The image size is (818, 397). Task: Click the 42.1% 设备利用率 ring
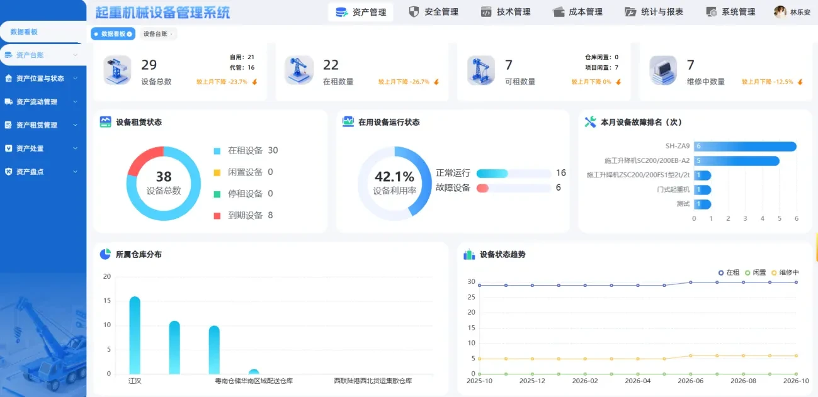click(395, 183)
